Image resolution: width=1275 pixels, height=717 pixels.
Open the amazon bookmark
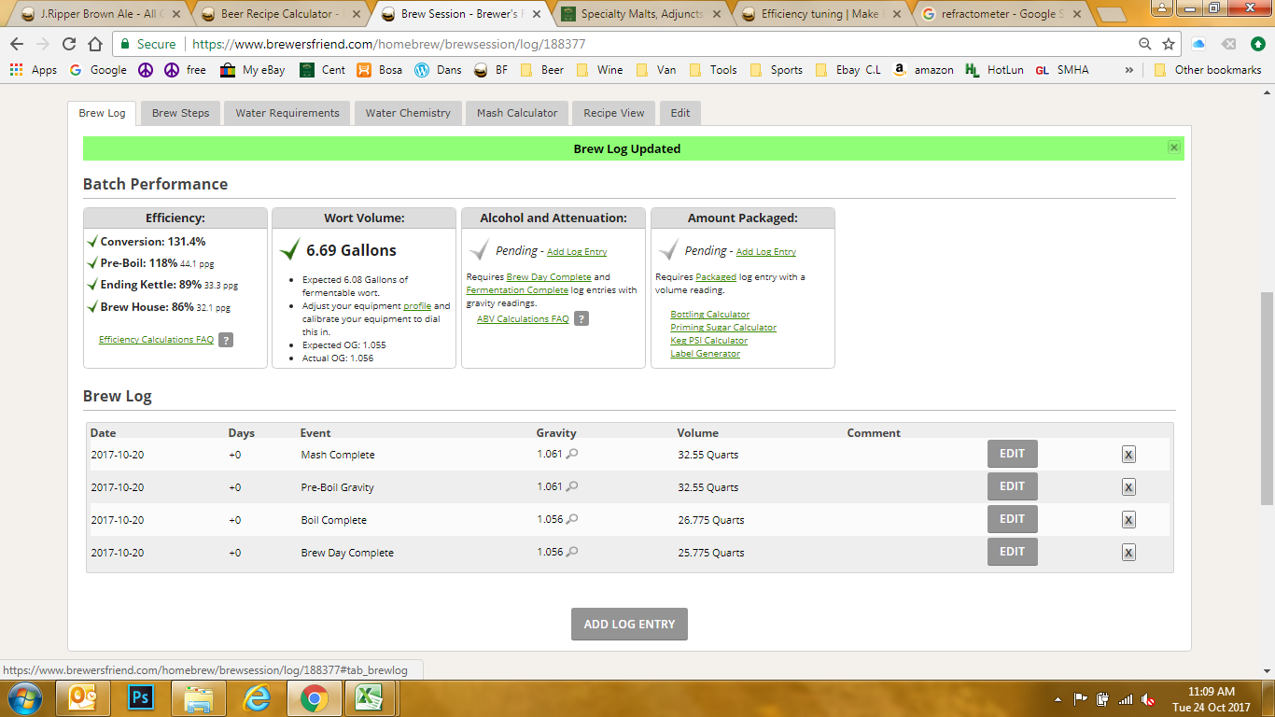coord(923,70)
